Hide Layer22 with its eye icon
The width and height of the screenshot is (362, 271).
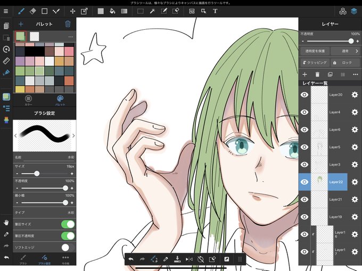pyautogui.click(x=305, y=182)
